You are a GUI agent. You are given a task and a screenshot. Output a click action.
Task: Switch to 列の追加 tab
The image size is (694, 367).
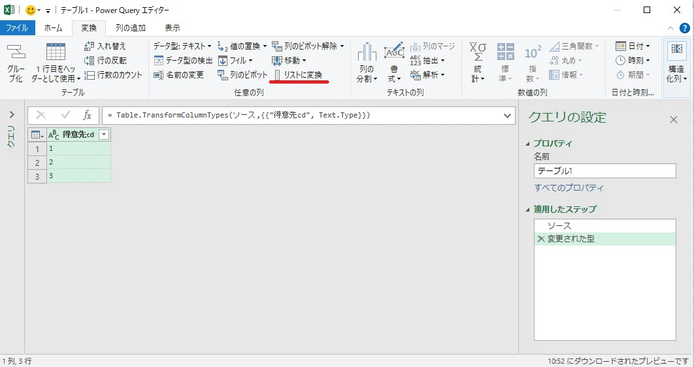pos(131,28)
